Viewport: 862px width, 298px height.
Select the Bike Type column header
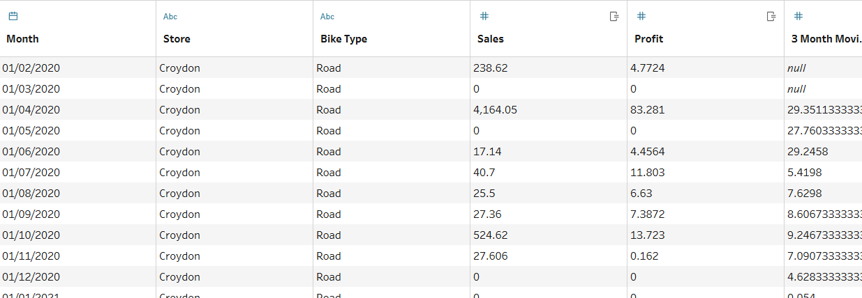[x=343, y=39]
